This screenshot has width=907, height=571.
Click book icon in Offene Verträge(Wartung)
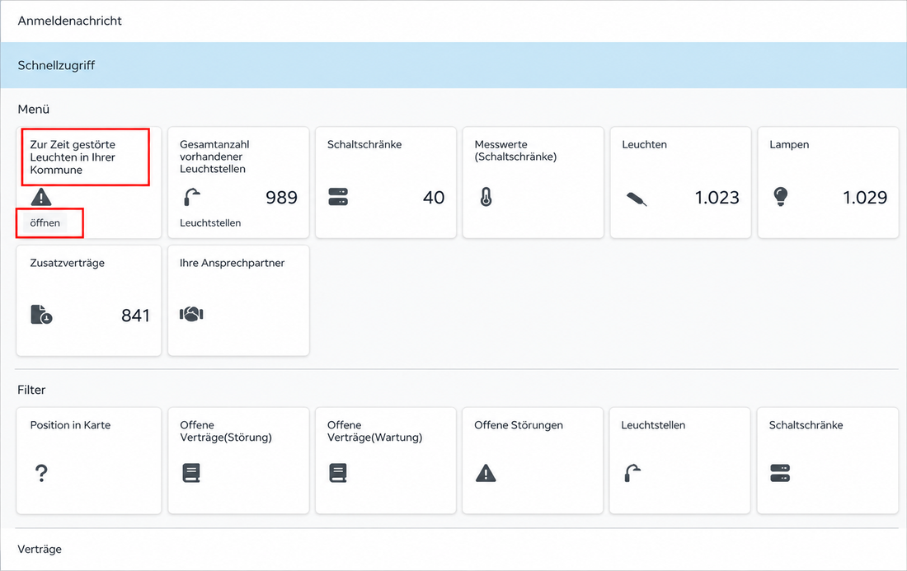click(338, 473)
